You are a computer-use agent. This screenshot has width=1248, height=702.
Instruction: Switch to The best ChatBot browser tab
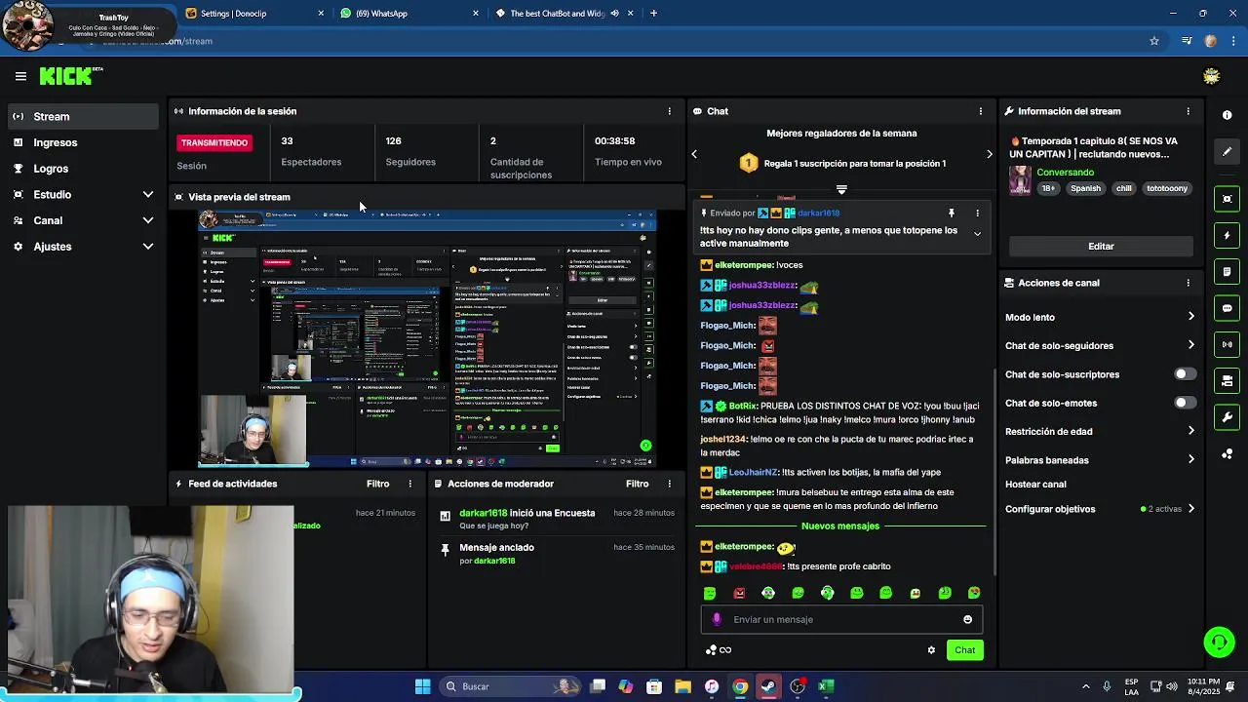click(564, 14)
